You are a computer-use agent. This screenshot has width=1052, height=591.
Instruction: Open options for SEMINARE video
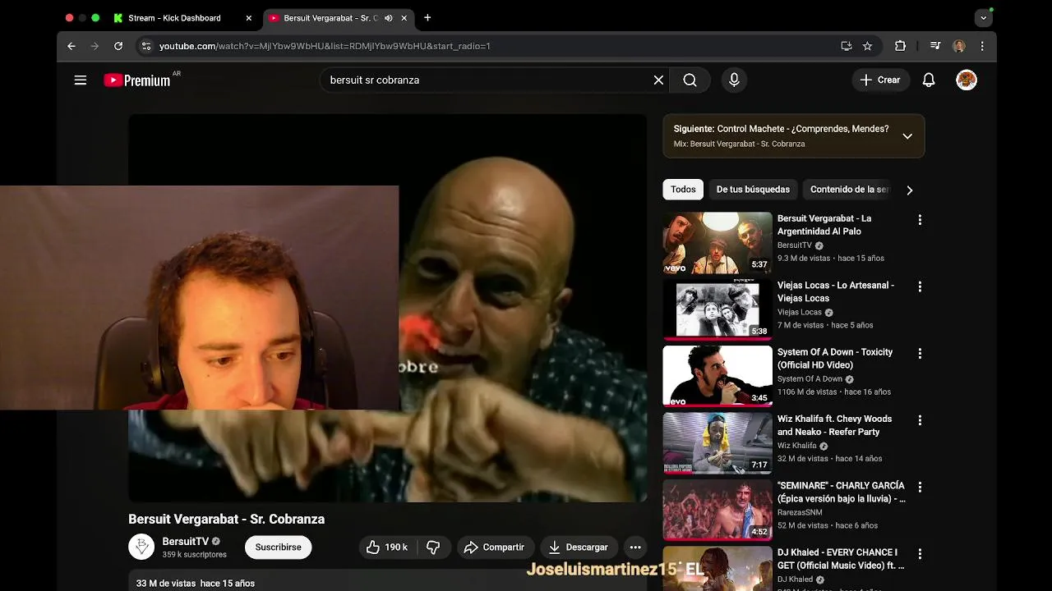point(920,487)
